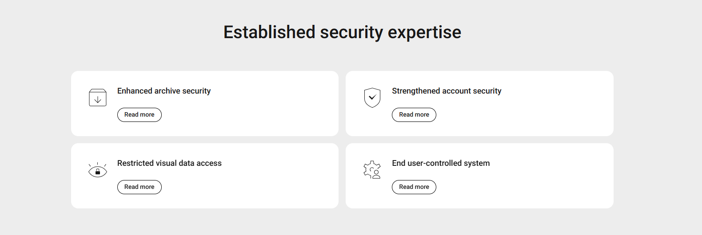This screenshot has height=235, width=702.
Task: Click the shield checkmark icon
Action: [x=372, y=98]
